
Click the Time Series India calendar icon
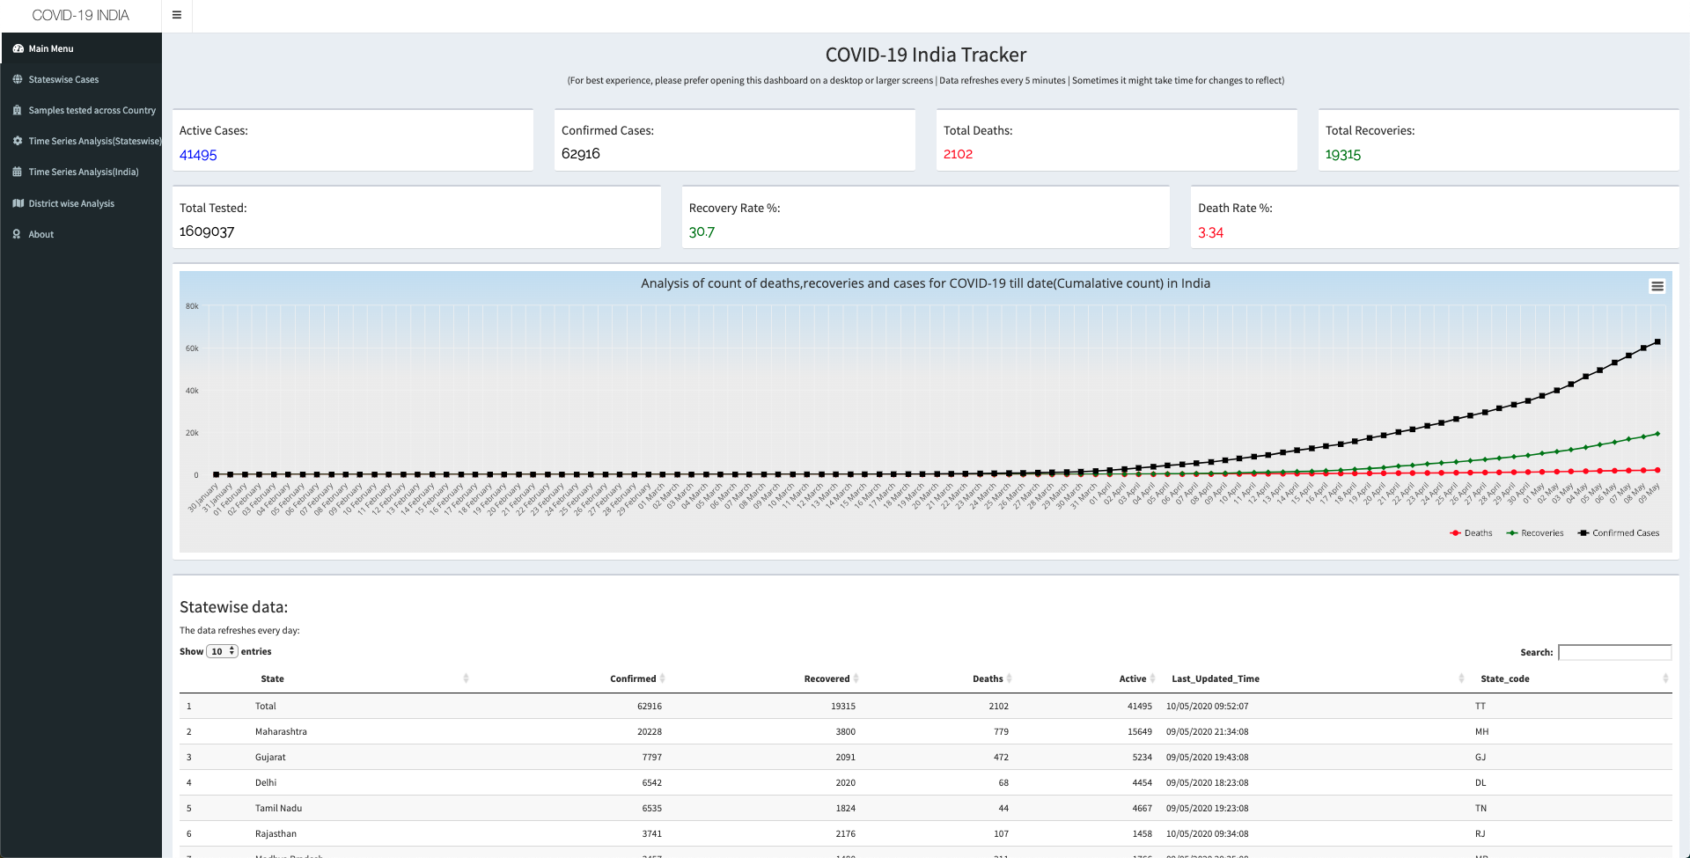click(x=18, y=172)
